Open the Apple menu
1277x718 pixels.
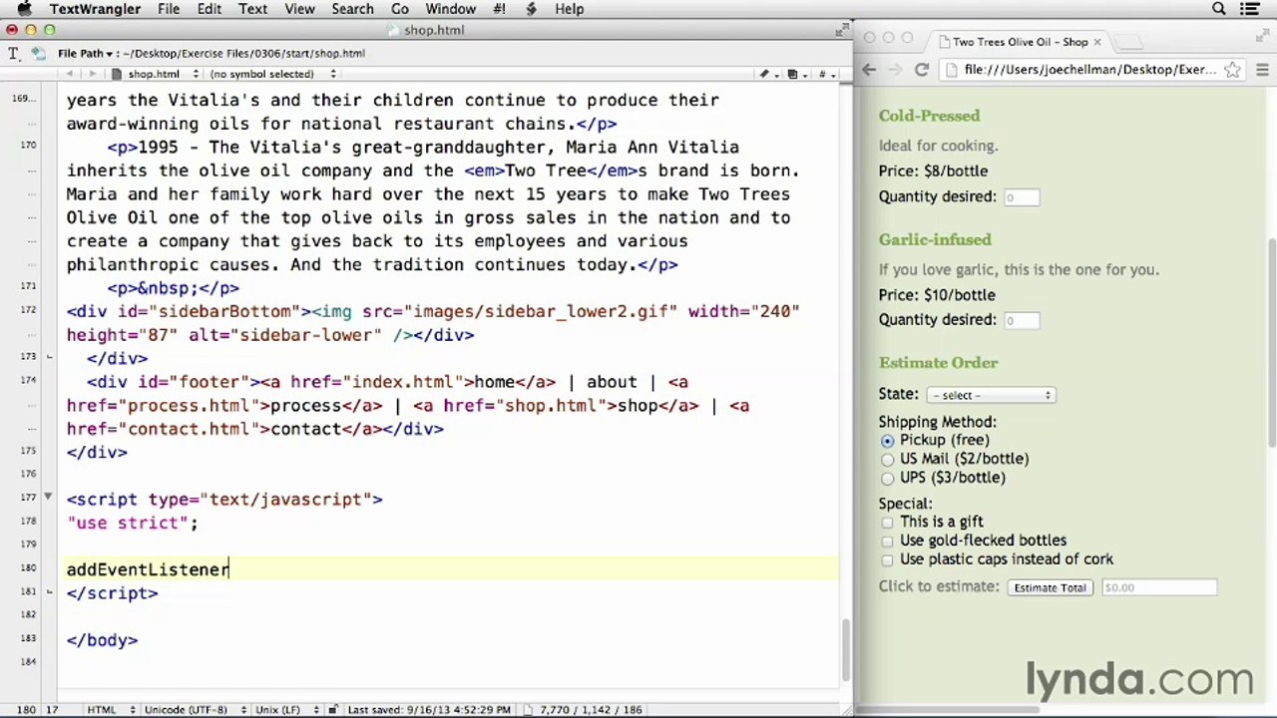[25, 9]
